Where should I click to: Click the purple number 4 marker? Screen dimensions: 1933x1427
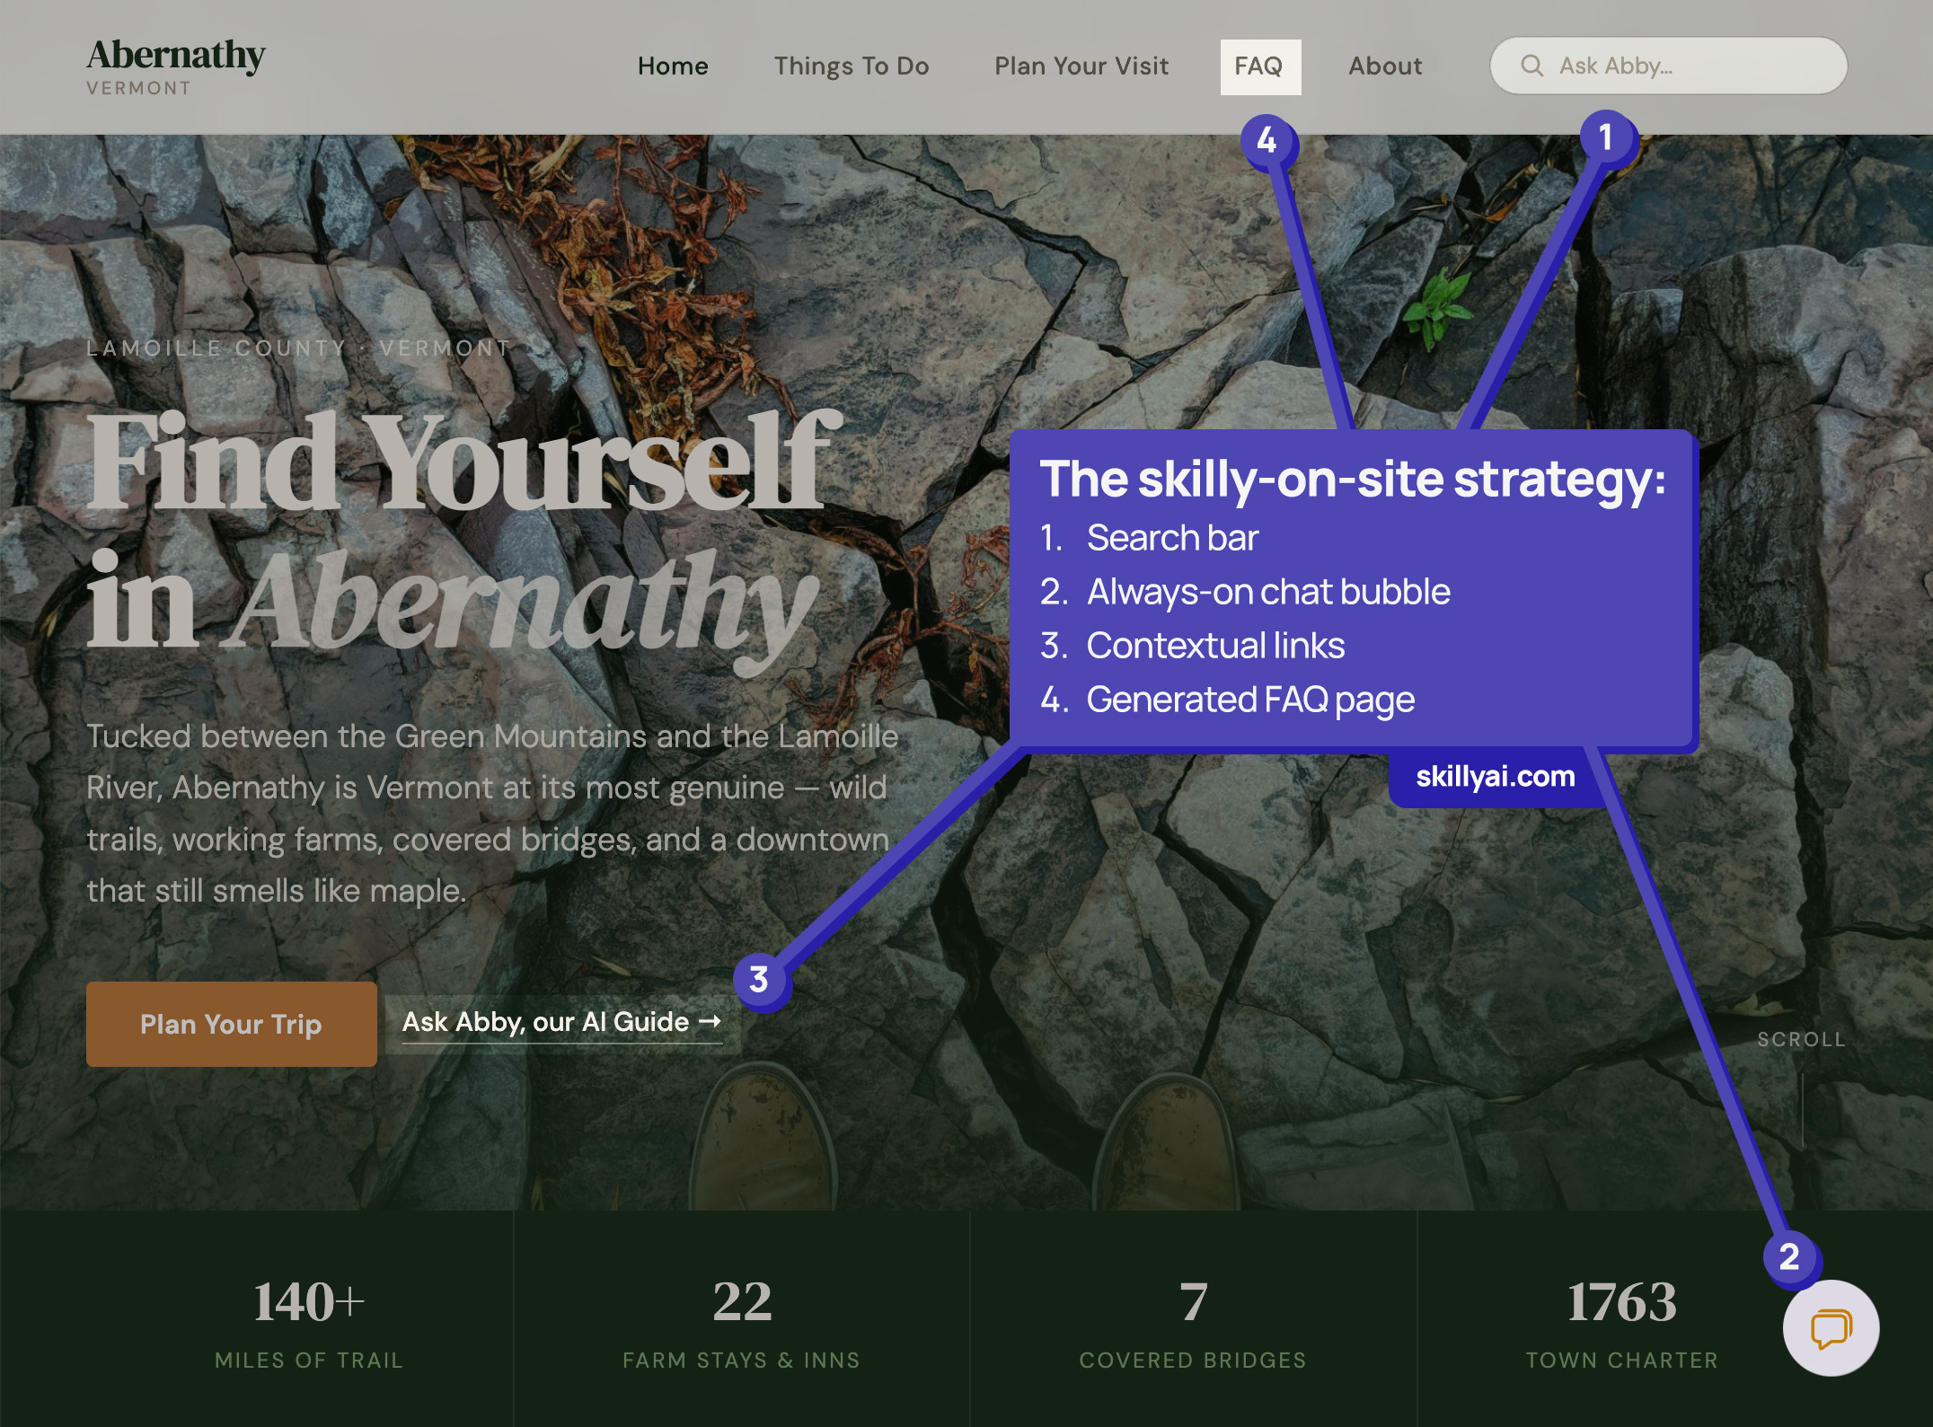[x=1267, y=140]
